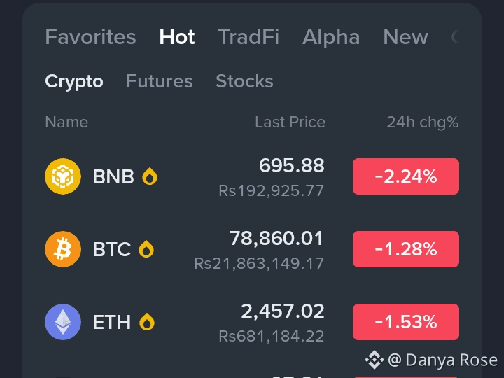This screenshot has height=378, width=504.
Task: Select the Hot tab
Action: pos(177,37)
